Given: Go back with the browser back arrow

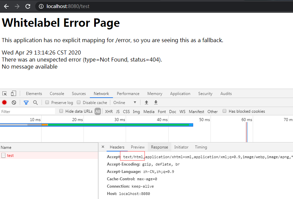Looking at the screenshot, I should [x=6, y=6].
